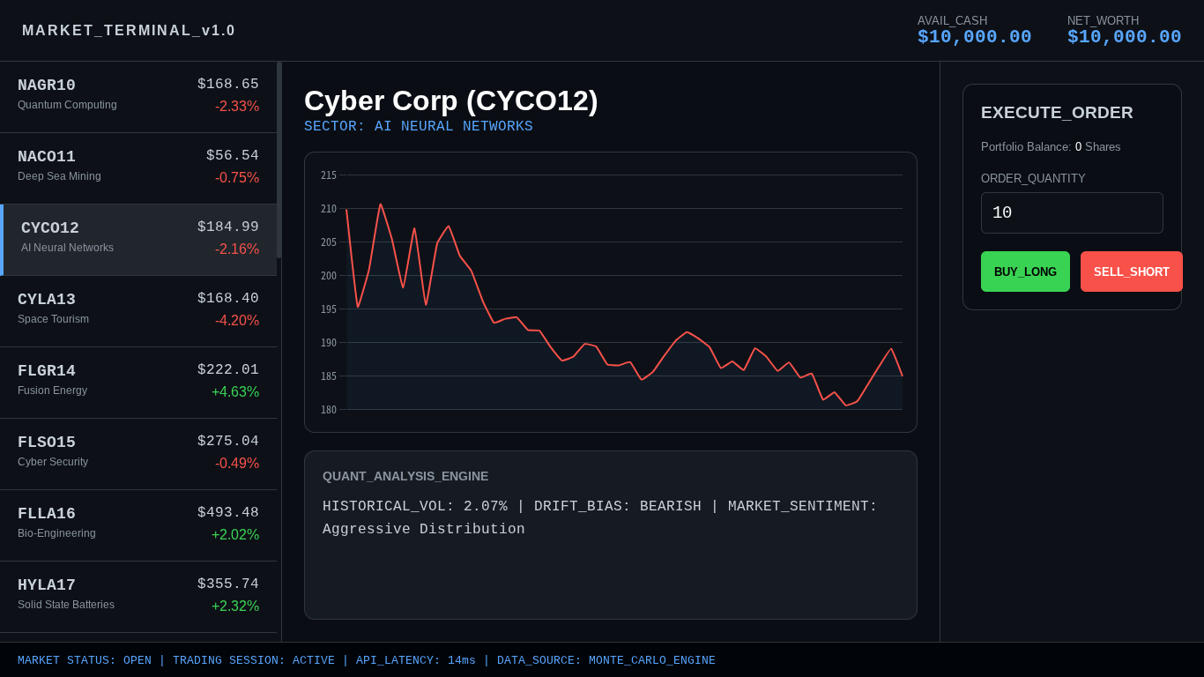This screenshot has width=1204, height=677.
Task: Open the NAGR10 Quantum Computing stock
Action: (x=137, y=97)
